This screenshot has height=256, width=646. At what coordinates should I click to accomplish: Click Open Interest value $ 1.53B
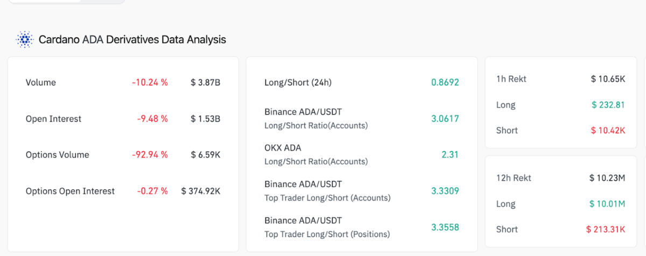pos(206,119)
